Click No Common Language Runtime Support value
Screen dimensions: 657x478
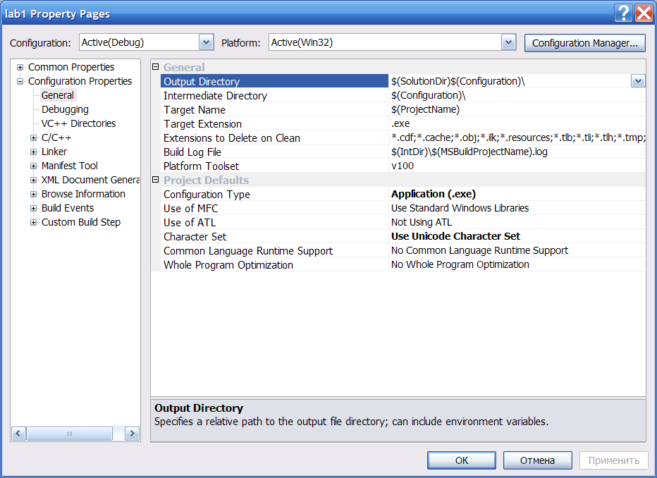[x=517, y=251]
